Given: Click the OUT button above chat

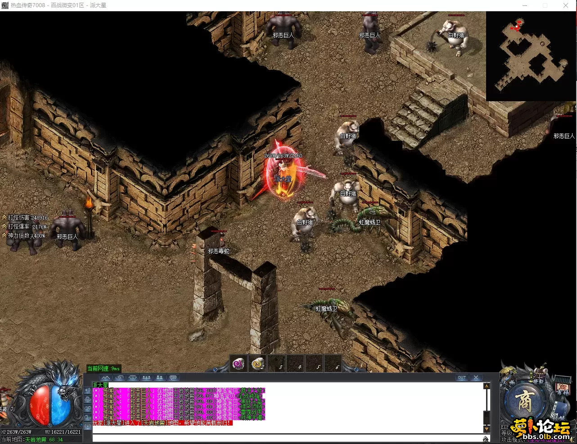Looking at the screenshot, I should [x=462, y=377].
